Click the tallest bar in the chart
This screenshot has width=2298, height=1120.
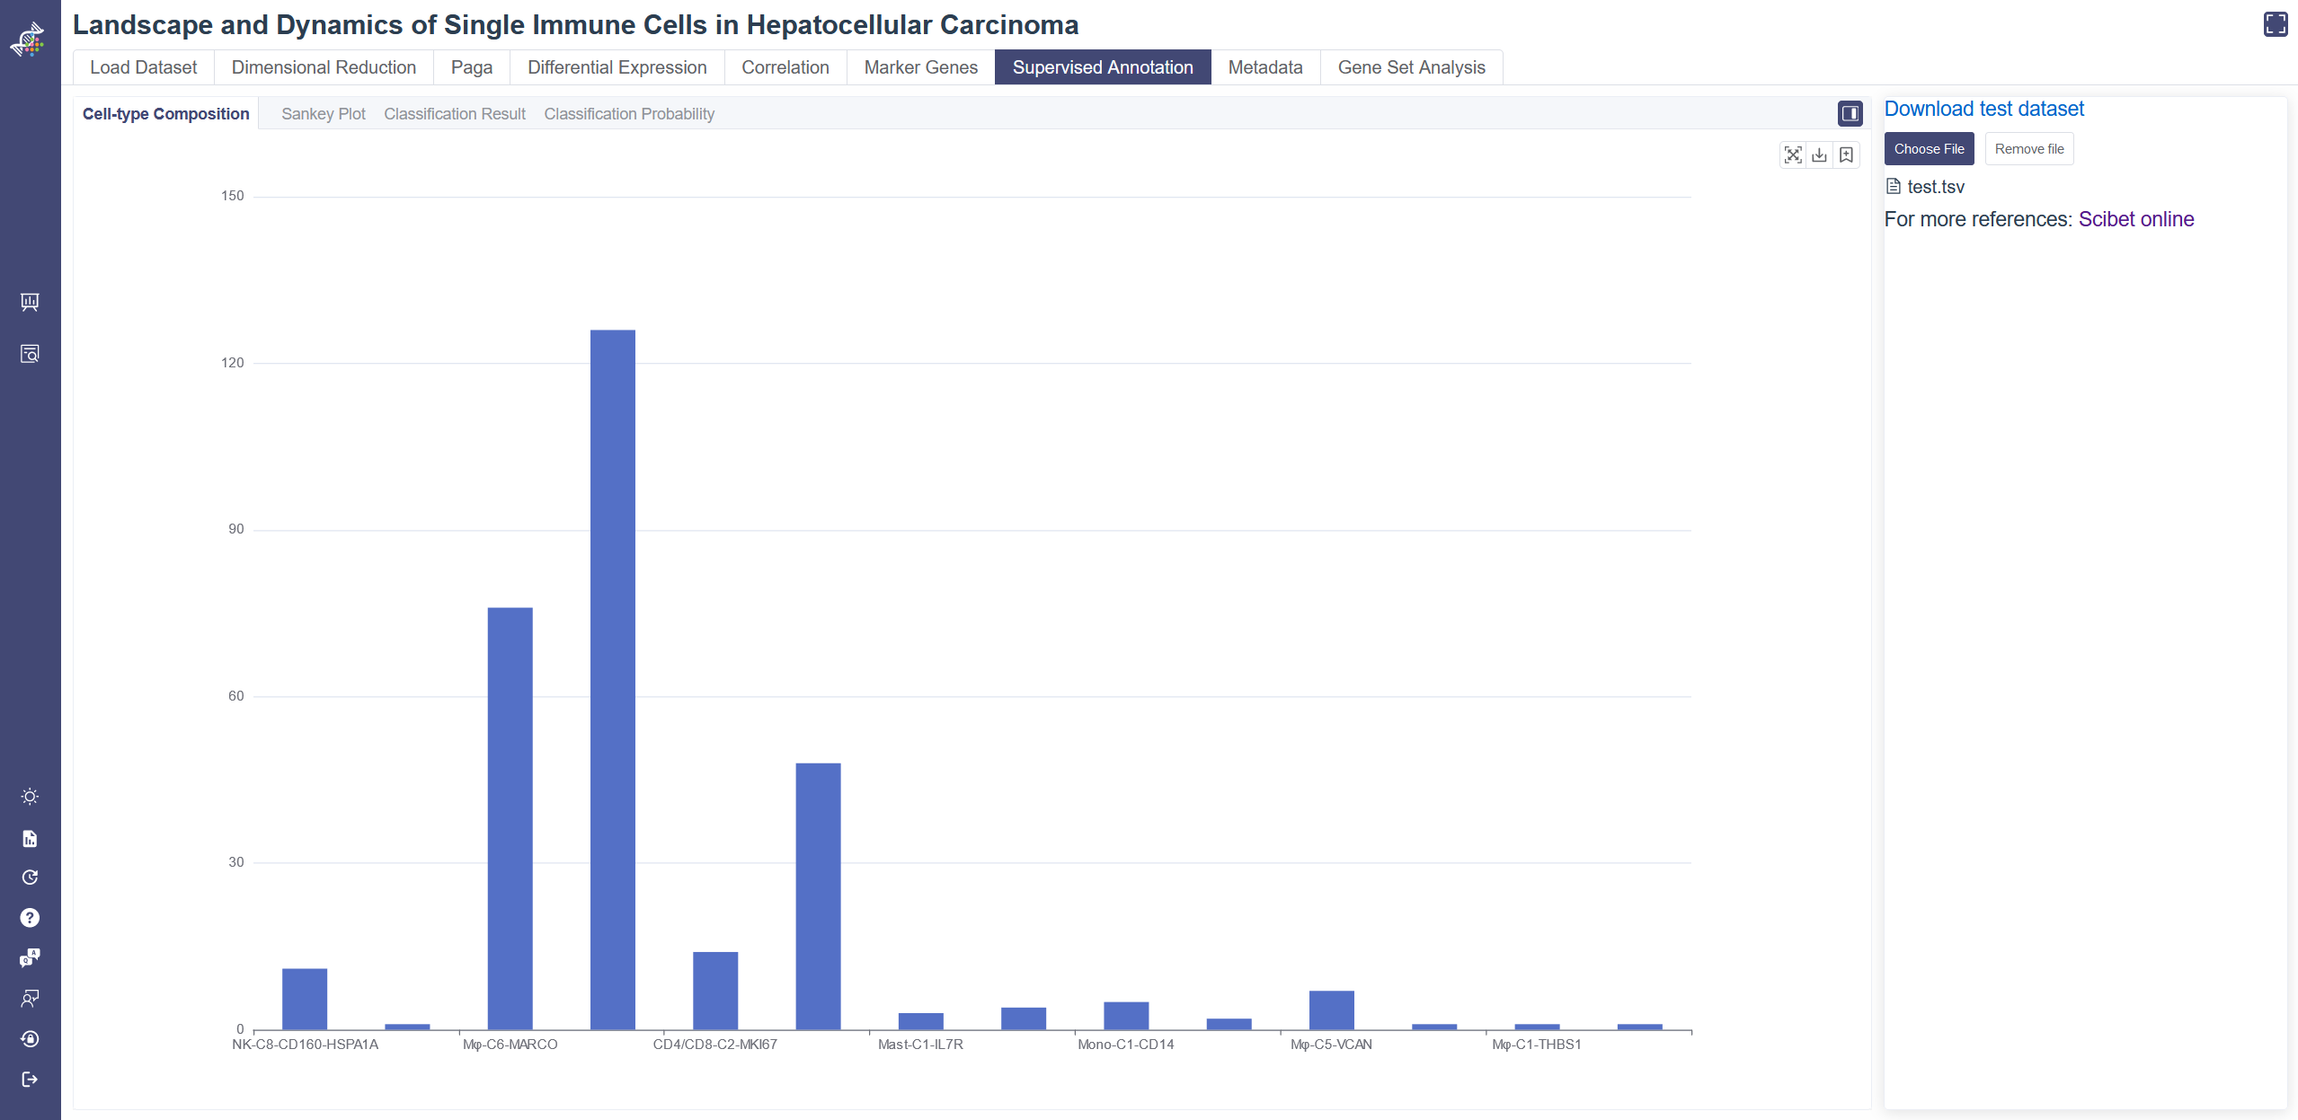(612, 679)
